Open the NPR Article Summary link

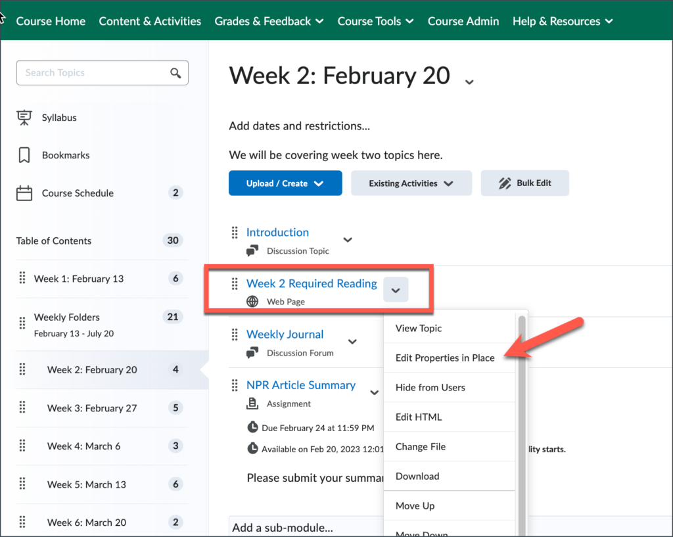tap(301, 385)
